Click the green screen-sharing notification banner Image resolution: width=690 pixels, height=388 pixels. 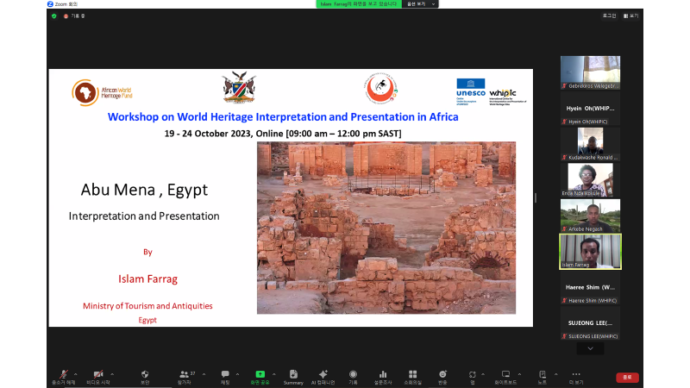[358, 4]
